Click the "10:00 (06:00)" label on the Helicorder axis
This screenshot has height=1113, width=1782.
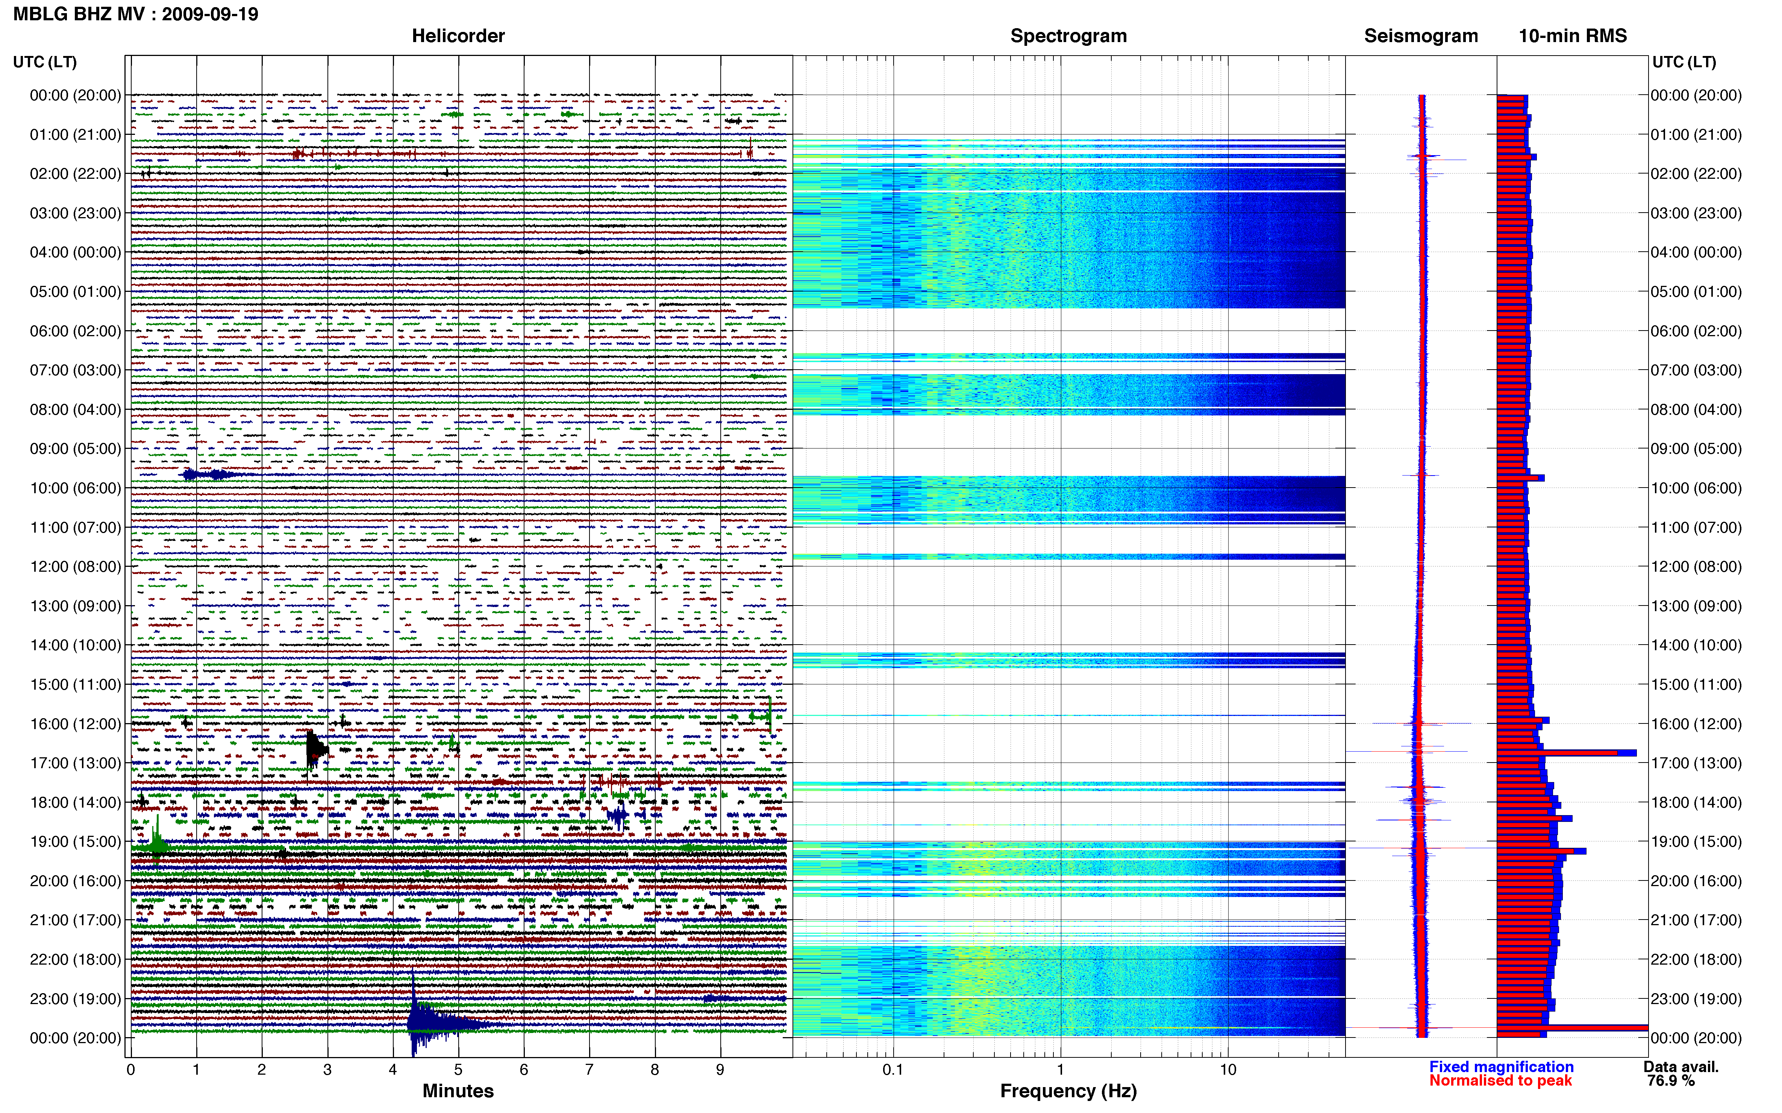(75, 488)
